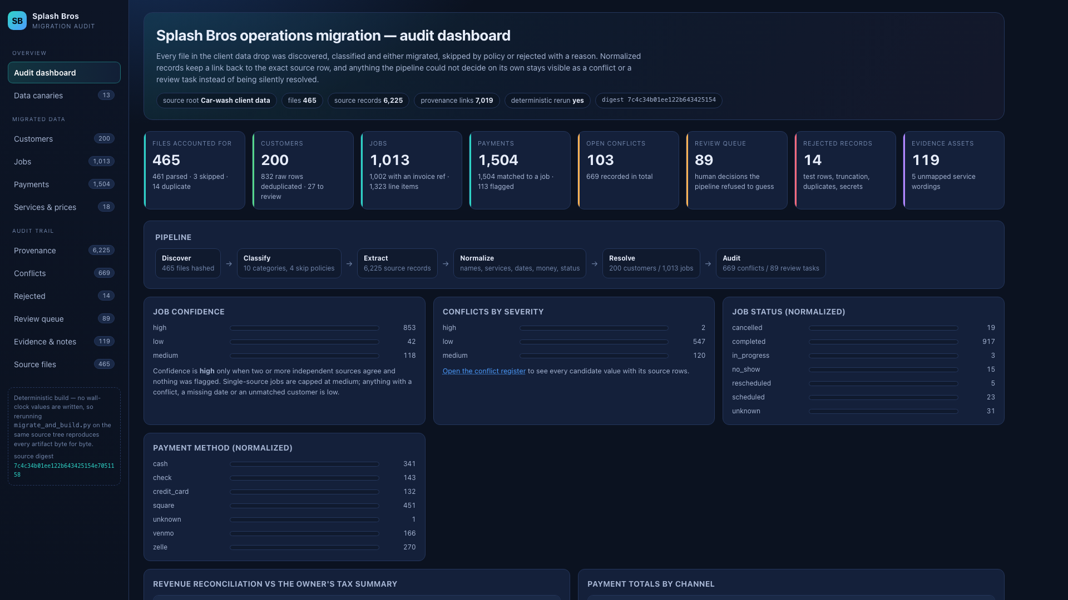
Task: Open Source files in sidebar
Action: click(64, 364)
